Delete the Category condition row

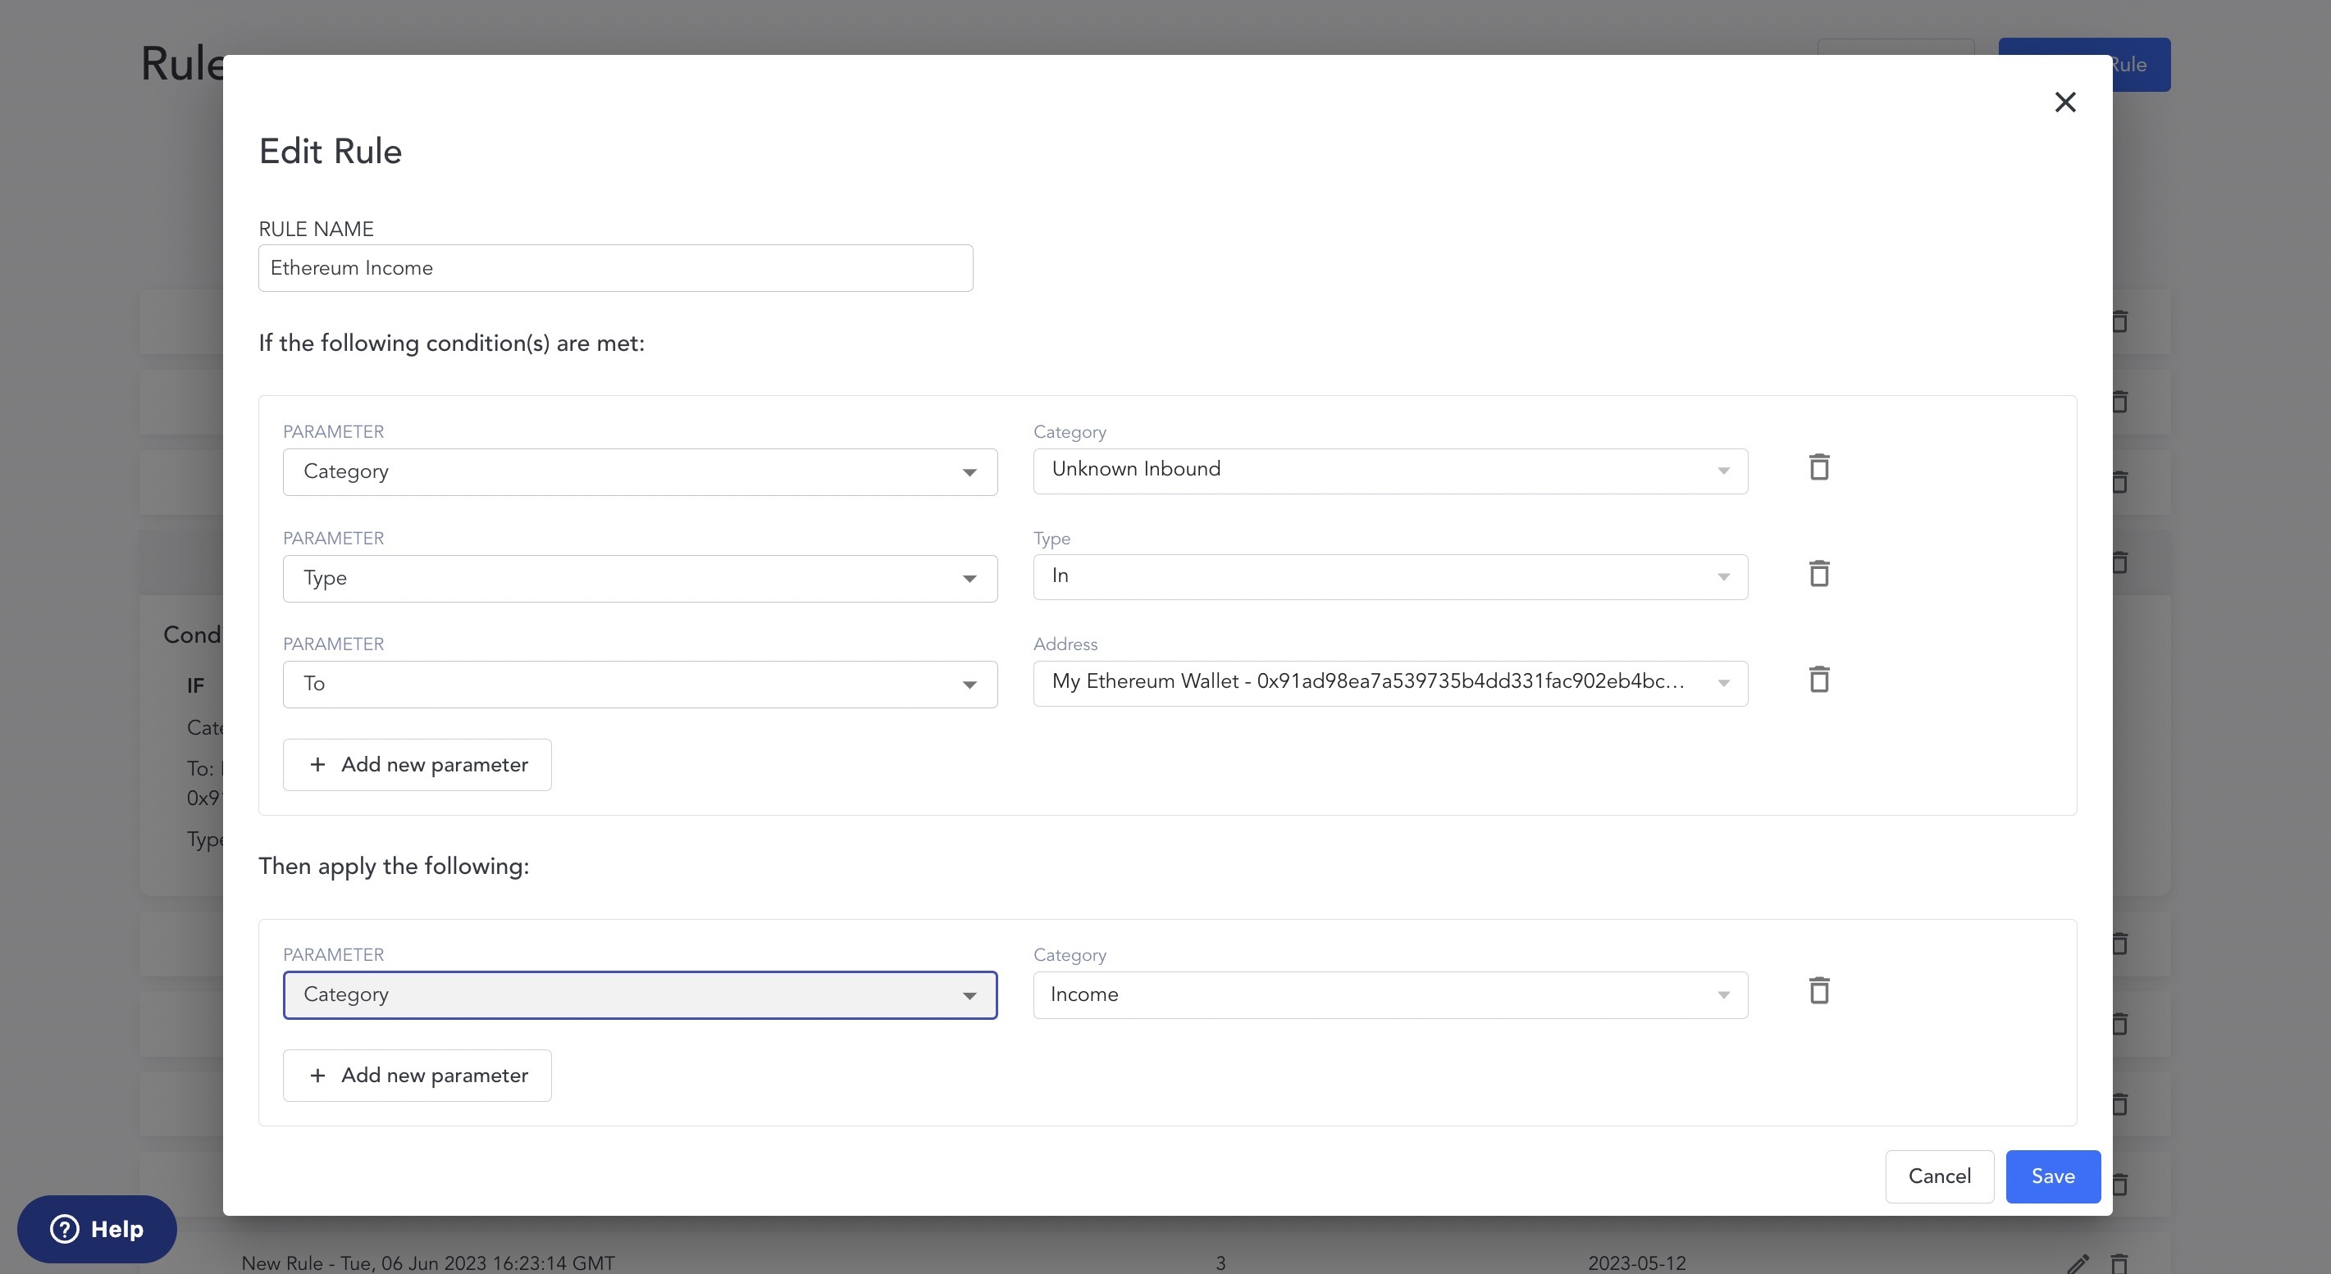pyautogui.click(x=1819, y=467)
